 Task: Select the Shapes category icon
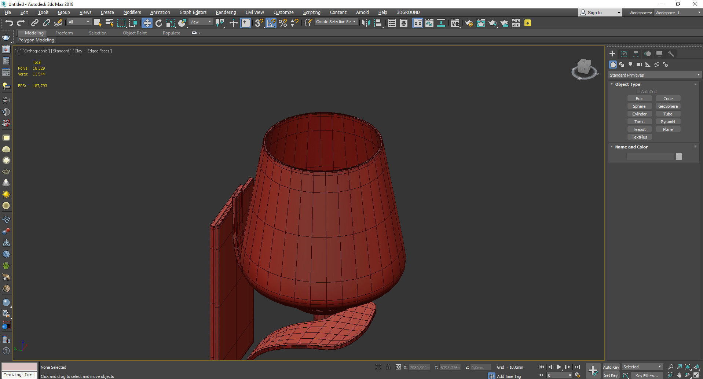pyautogui.click(x=622, y=65)
